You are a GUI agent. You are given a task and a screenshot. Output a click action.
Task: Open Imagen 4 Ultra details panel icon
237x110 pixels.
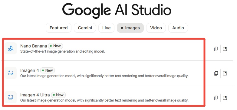tap(225, 98)
